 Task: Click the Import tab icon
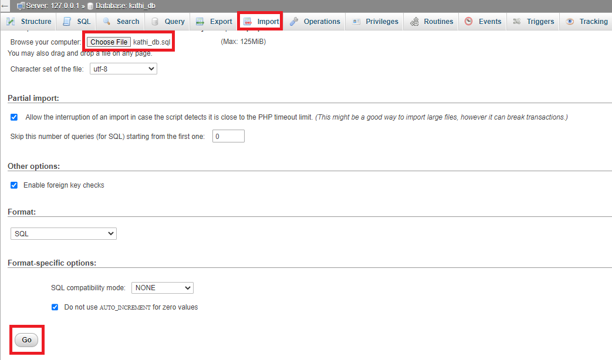(x=248, y=22)
